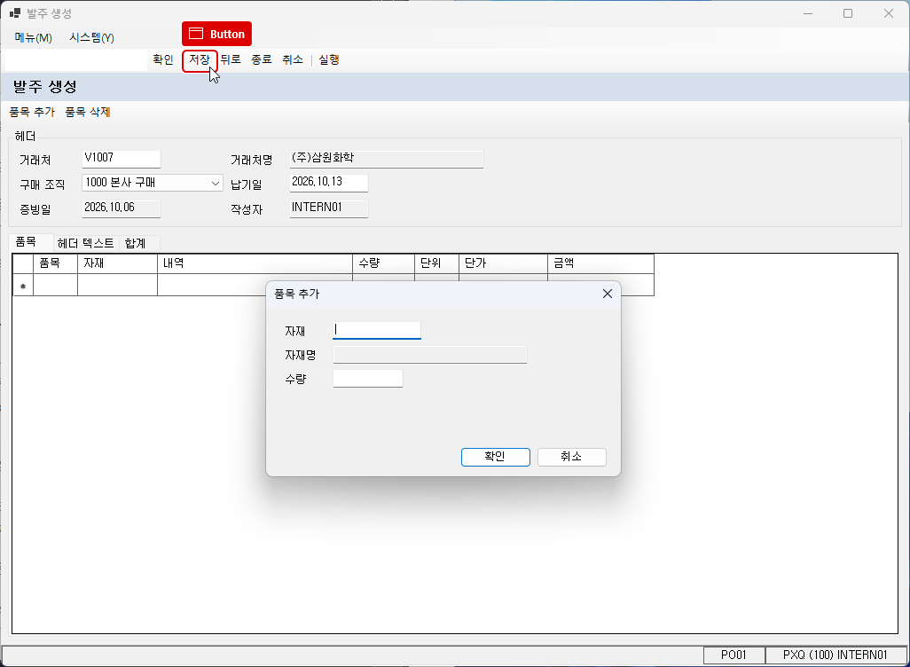Select the 거래처 field with V1007

(x=122, y=159)
